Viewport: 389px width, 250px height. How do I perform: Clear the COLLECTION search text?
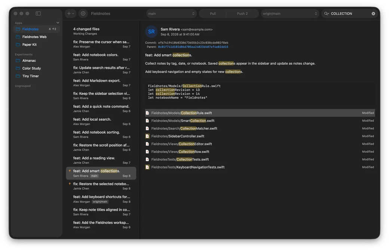pyautogui.click(x=373, y=13)
